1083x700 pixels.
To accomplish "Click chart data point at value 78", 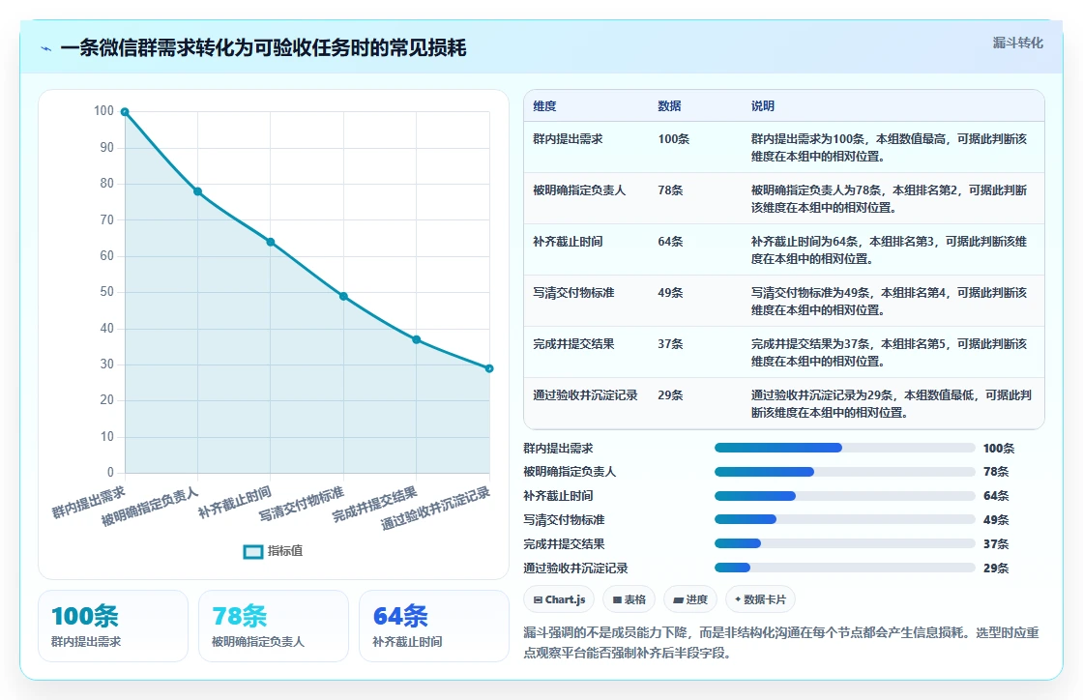I will pyautogui.click(x=197, y=191).
